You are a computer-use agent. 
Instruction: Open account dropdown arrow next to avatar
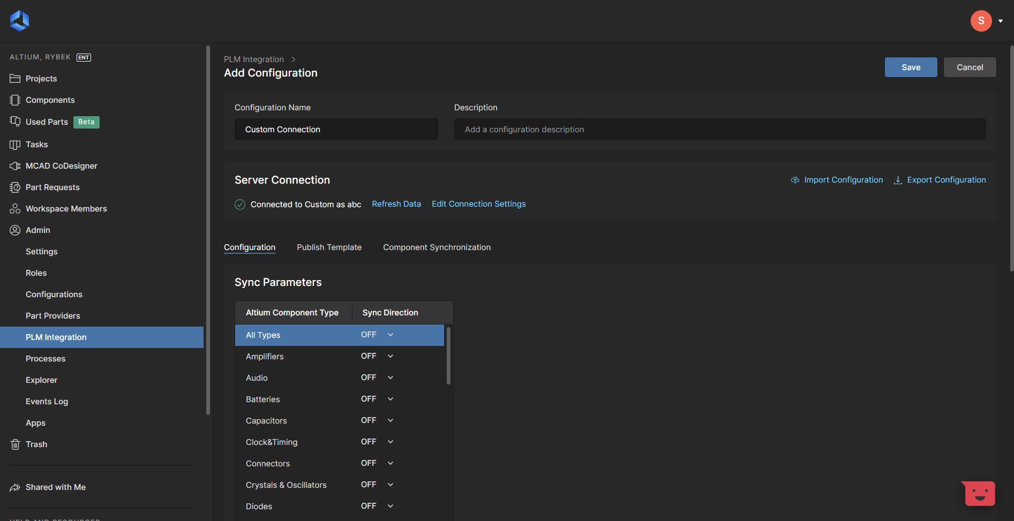pos(1001,21)
